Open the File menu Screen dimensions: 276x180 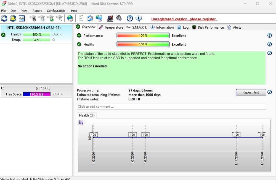click(3, 11)
